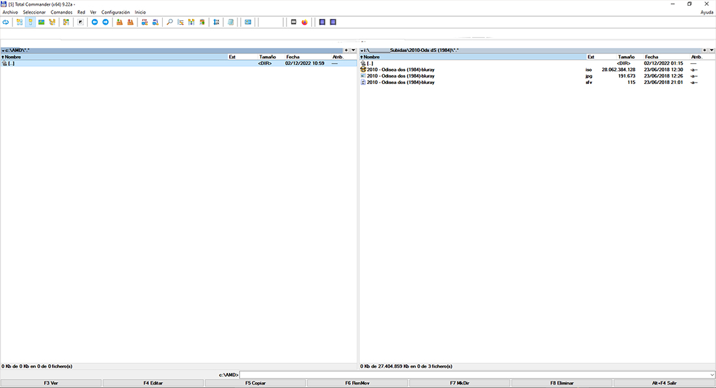This screenshot has width=716, height=388.
Task: Select the 28.062.384.128 size cell
Action: tap(618, 70)
